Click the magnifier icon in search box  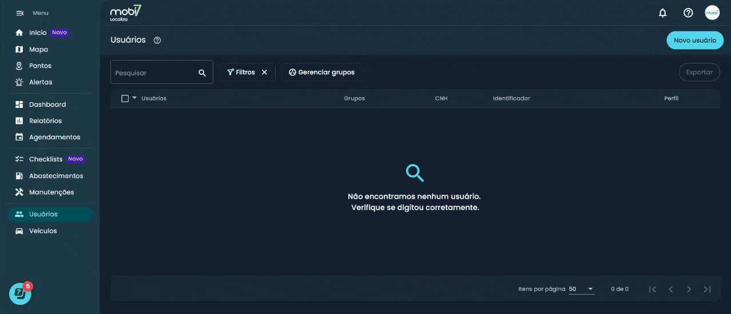pyautogui.click(x=202, y=73)
